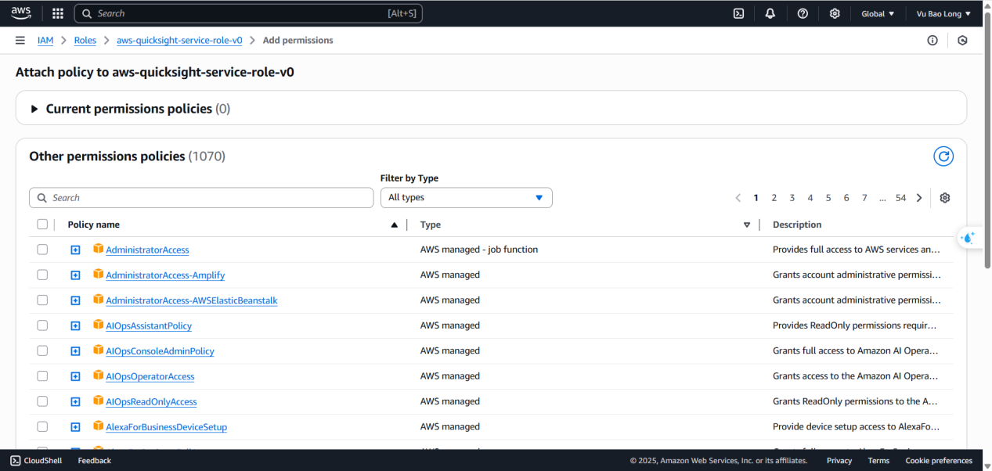
Task: Click the orange policy icon for AdministratorAccess
Action: click(98, 249)
